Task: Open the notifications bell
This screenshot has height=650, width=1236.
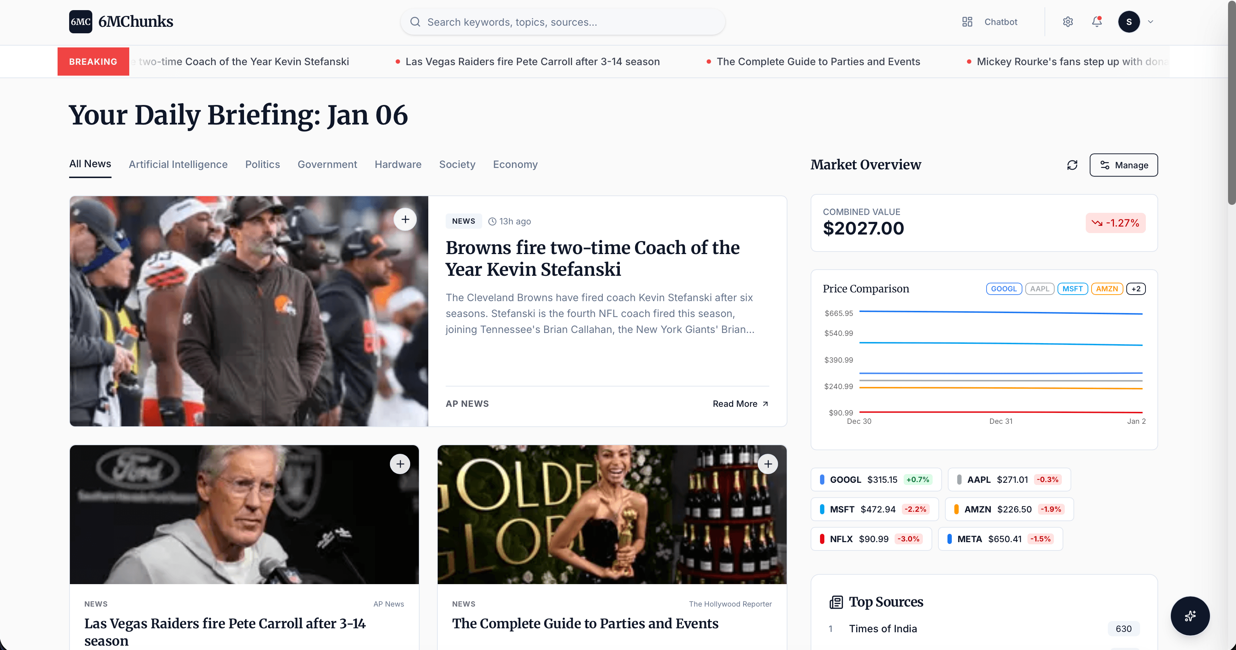Action: click(x=1097, y=22)
